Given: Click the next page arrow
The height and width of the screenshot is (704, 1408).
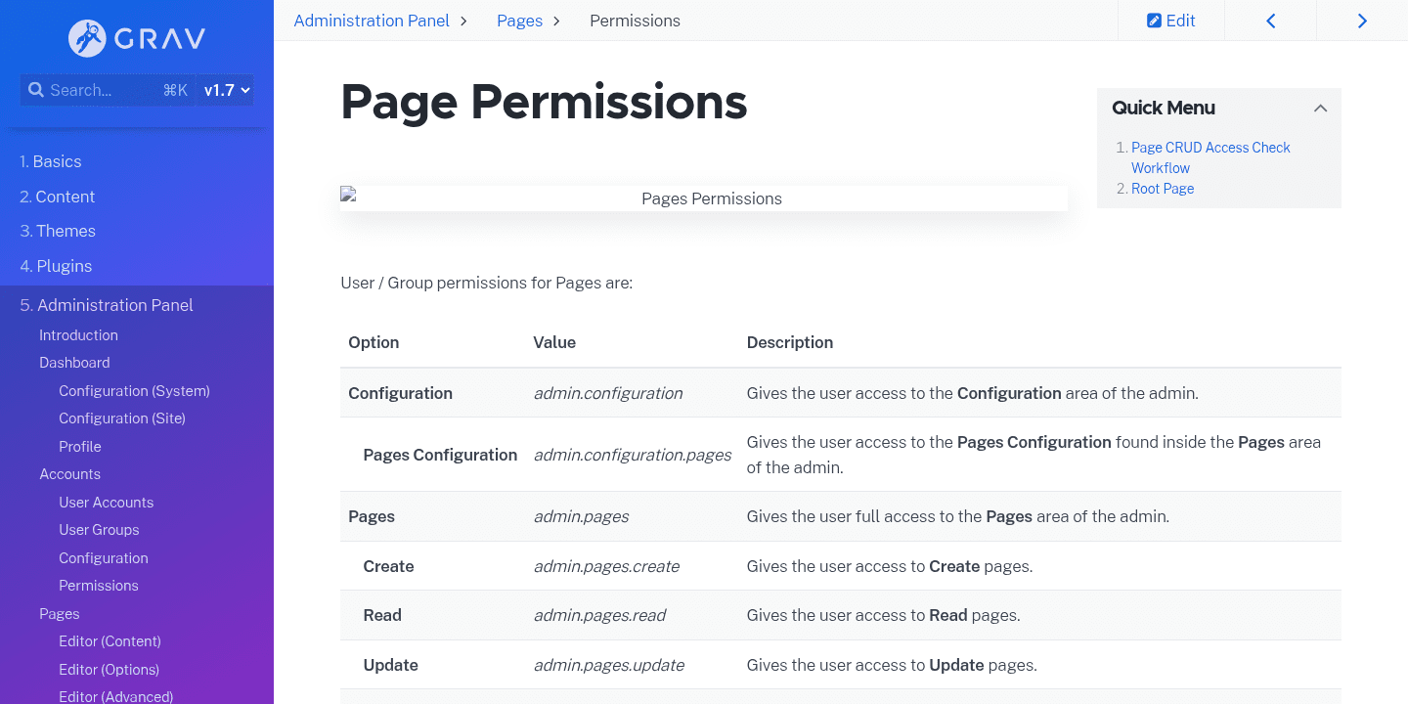Looking at the screenshot, I should coord(1362,20).
